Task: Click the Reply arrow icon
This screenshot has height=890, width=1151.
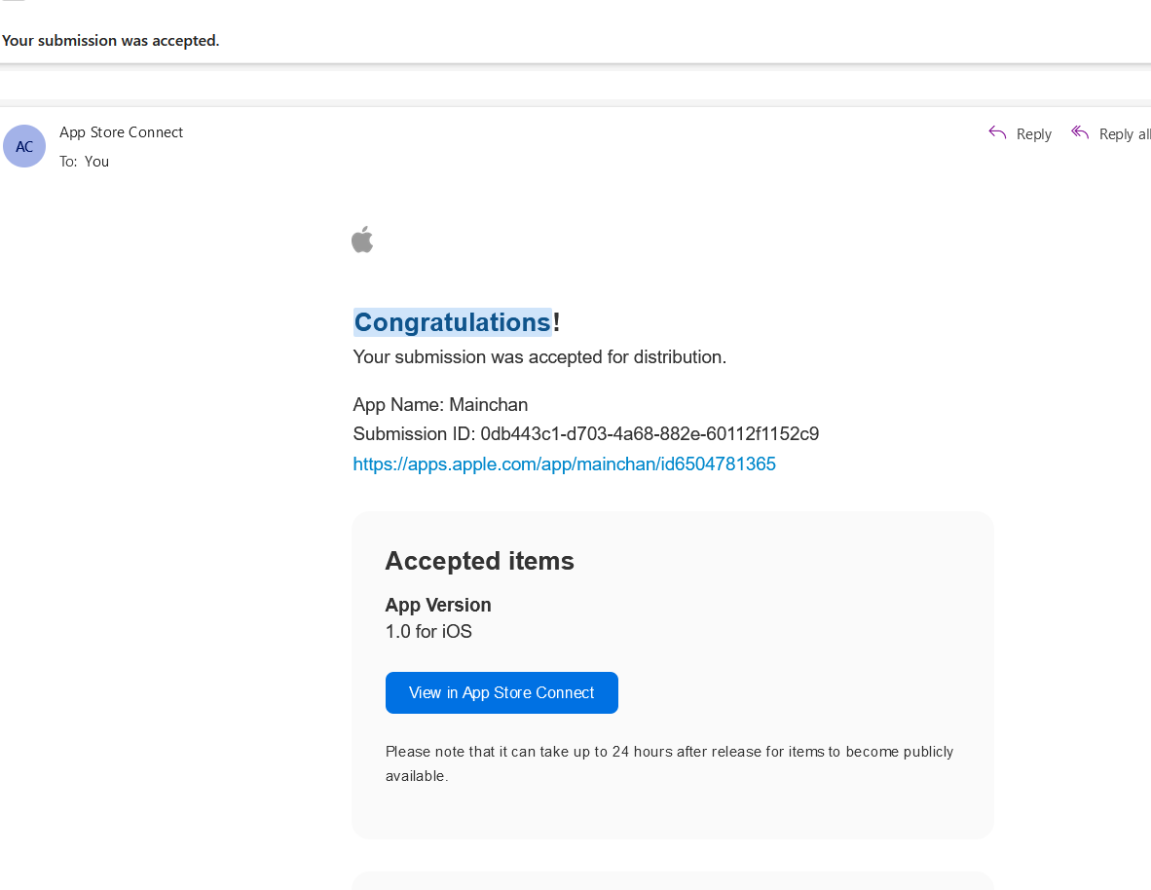Action: 997,132
